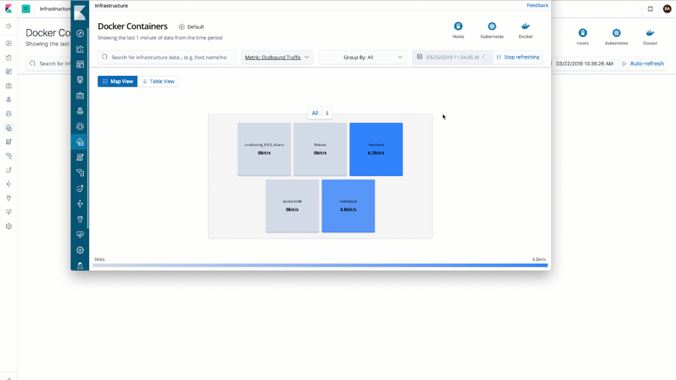The width and height of the screenshot is (676, 380).
Task: Open Timelion shield icon in the dark sidebar
Action: tap(80, 80)
